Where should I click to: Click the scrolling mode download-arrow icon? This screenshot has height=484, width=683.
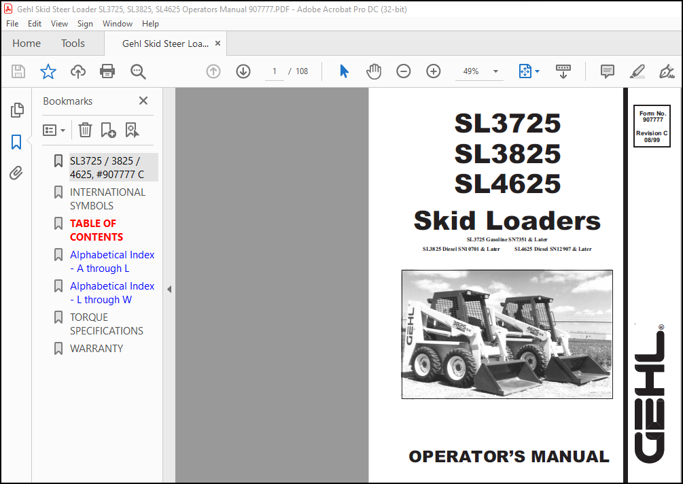(563, 71)
